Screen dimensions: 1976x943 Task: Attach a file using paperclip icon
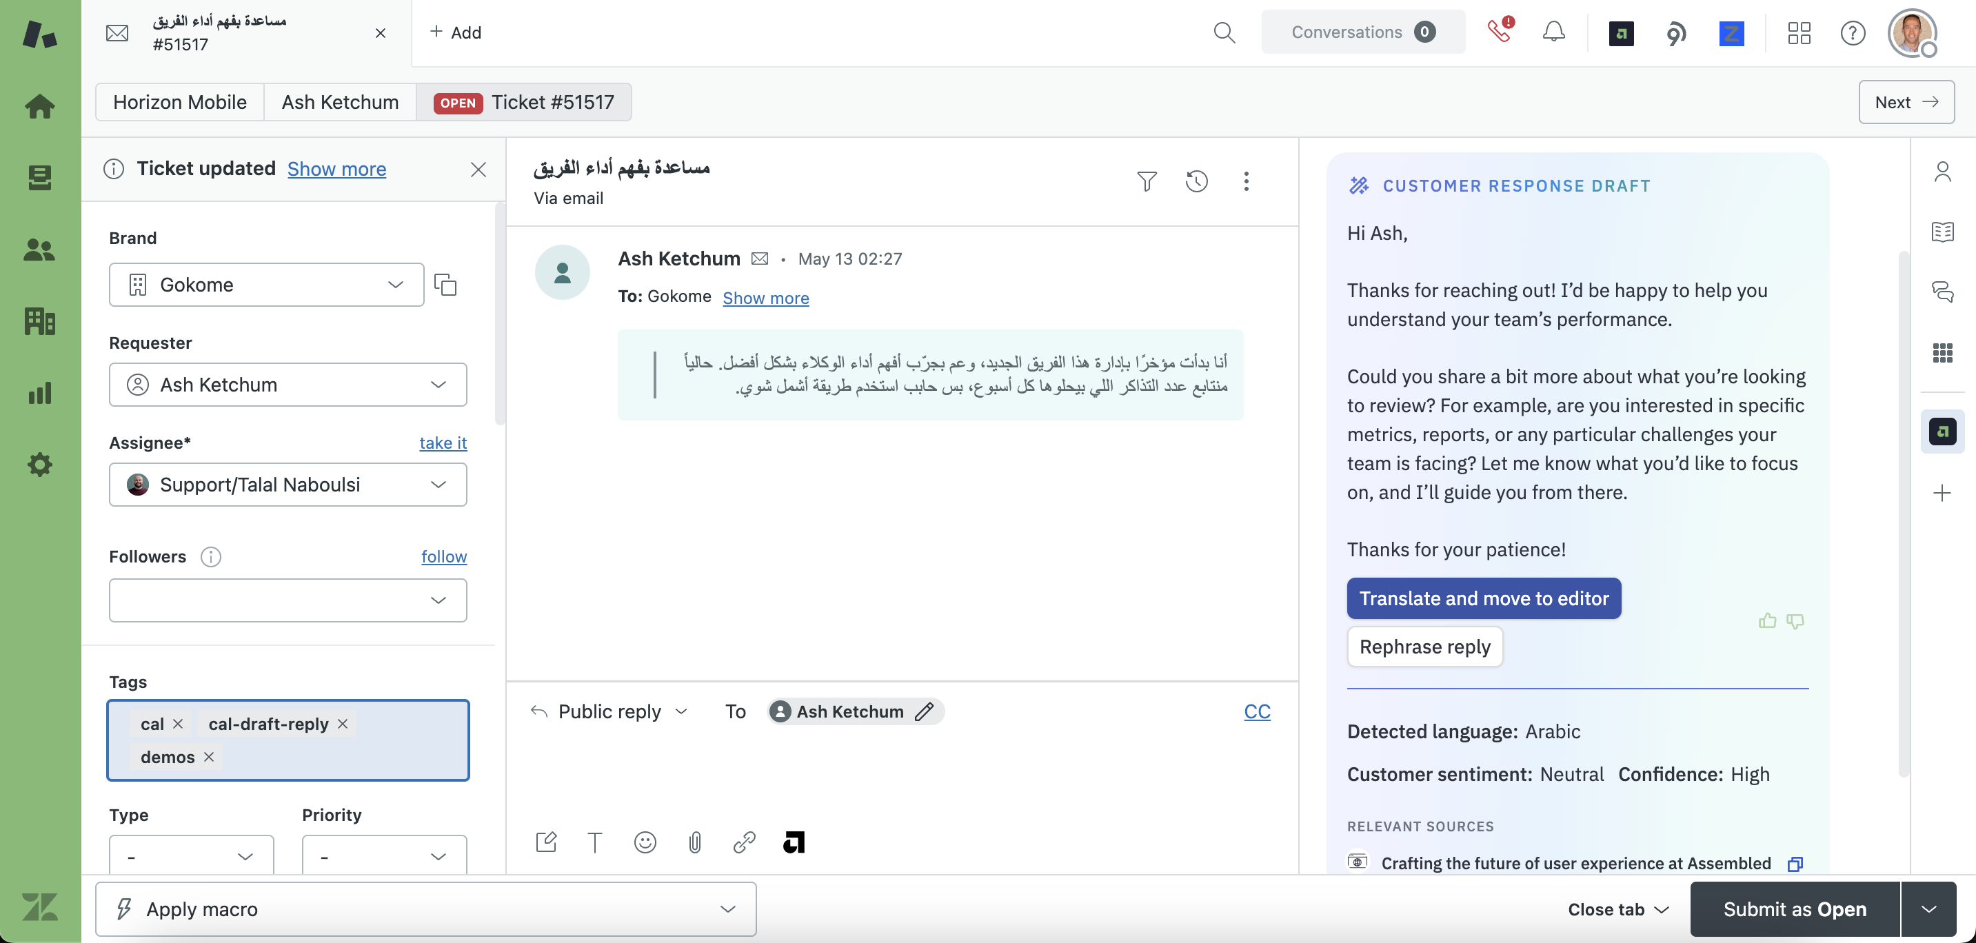[x=694, y=842]
